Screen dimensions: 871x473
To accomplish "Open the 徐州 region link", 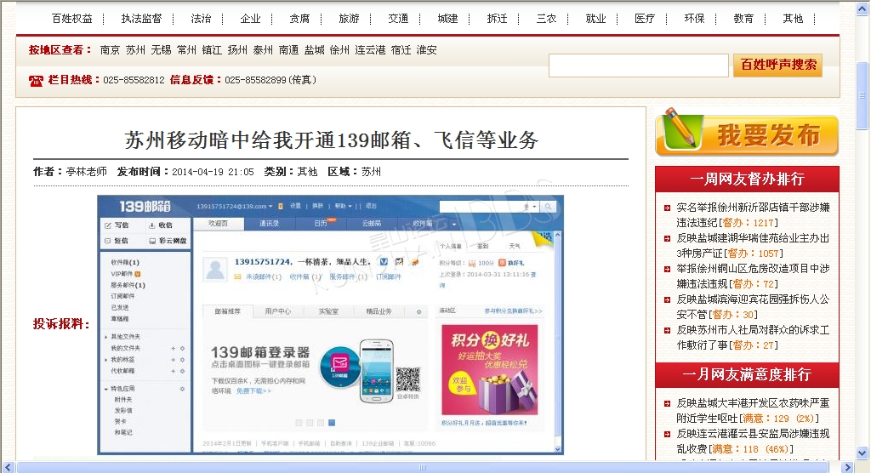I will coord(340,50).
